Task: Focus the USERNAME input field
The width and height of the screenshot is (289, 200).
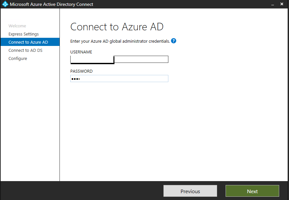Action: click(x=119, y=59)
